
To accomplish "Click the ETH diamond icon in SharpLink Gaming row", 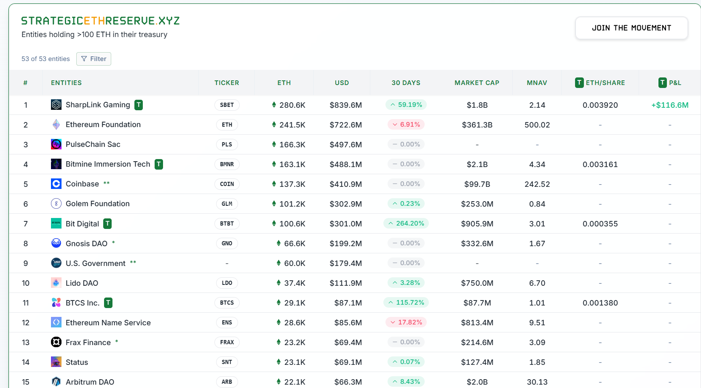I will (x=274, y=105).
